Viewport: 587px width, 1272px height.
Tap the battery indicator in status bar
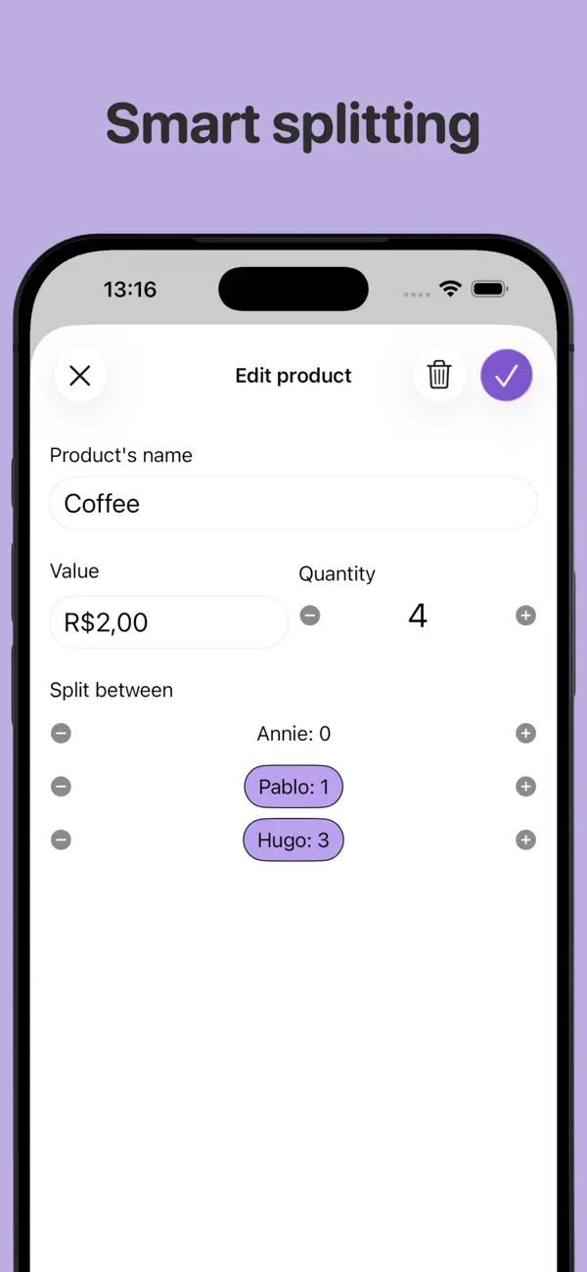(489, 289)
